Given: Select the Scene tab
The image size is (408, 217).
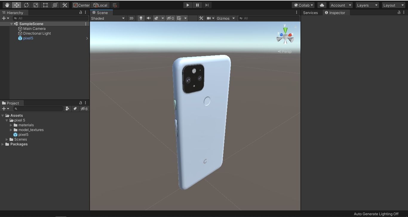Looking at the screenshot, I should (x=102, y=13).
